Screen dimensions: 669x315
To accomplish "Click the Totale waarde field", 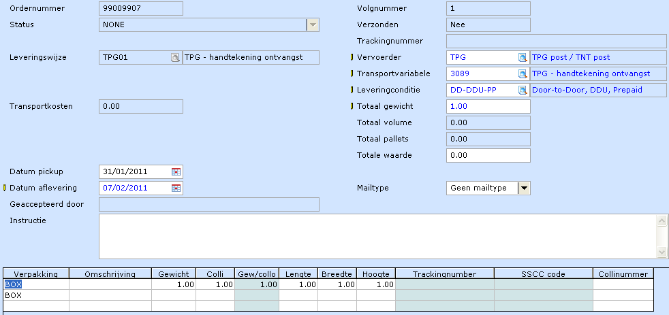I will coord(488,156).
